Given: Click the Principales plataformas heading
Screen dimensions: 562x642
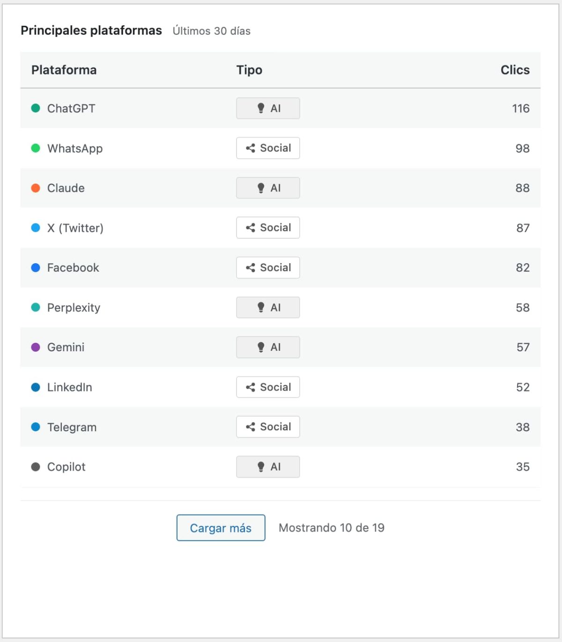Looking at the screenshot, I should click(x=91, y=30).
